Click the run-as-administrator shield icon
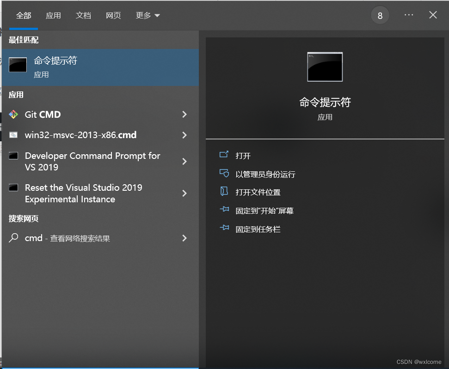 224,173
